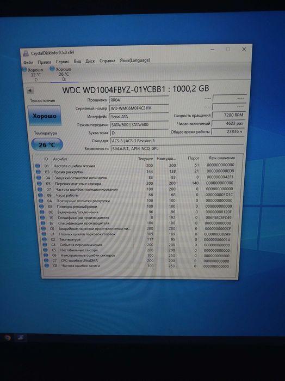285x381 pixels.
Task: Select the Частота ошибок чтения row text
Action: point(75,166)
